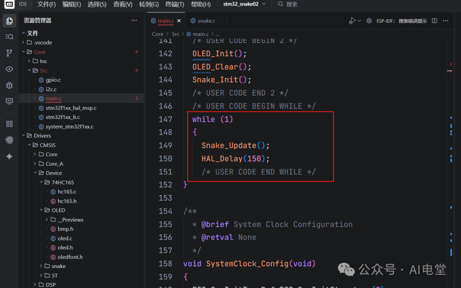Open the run/debug dropdown arrow
Viewport: 461px width, 288px height.
click(x=359, y=21)
